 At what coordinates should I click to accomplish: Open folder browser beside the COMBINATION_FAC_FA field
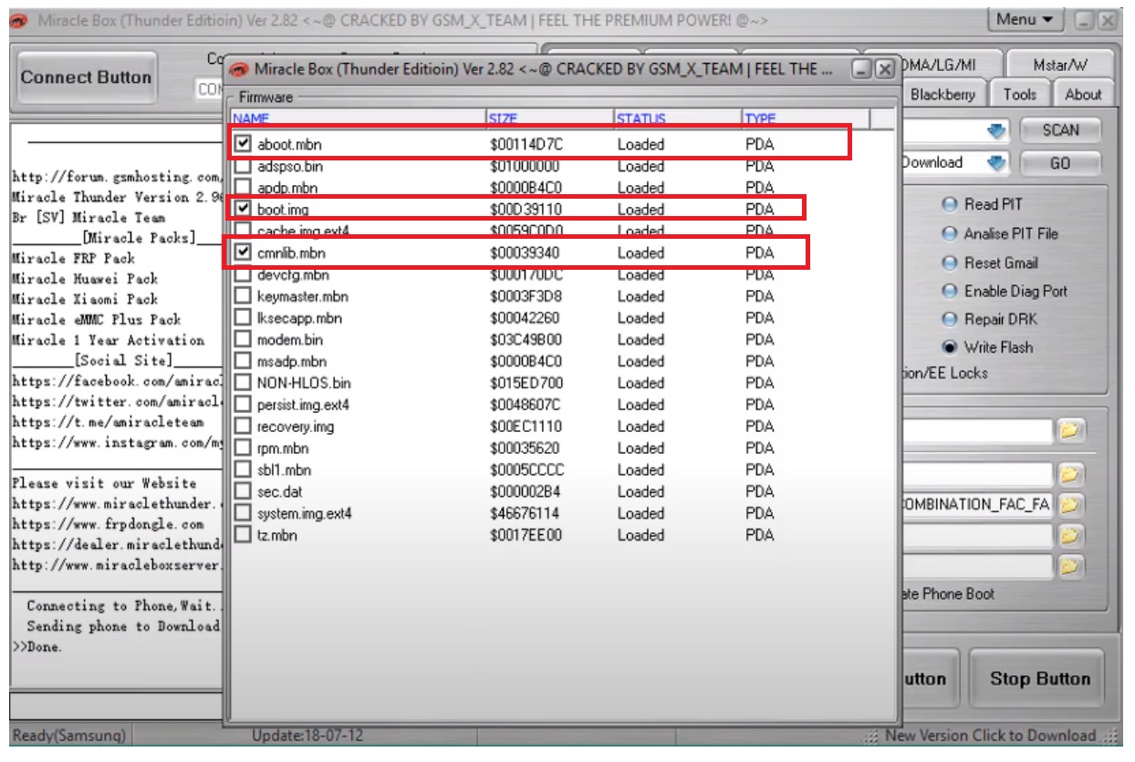[1069, 504]
